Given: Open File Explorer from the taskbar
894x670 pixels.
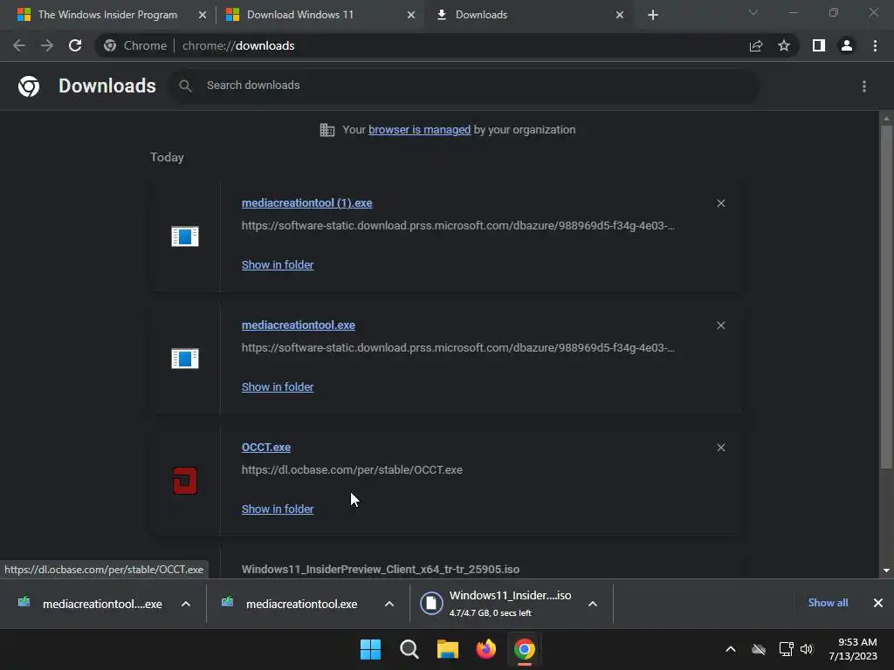Looking at the screenshot, I should click(448, 649).
